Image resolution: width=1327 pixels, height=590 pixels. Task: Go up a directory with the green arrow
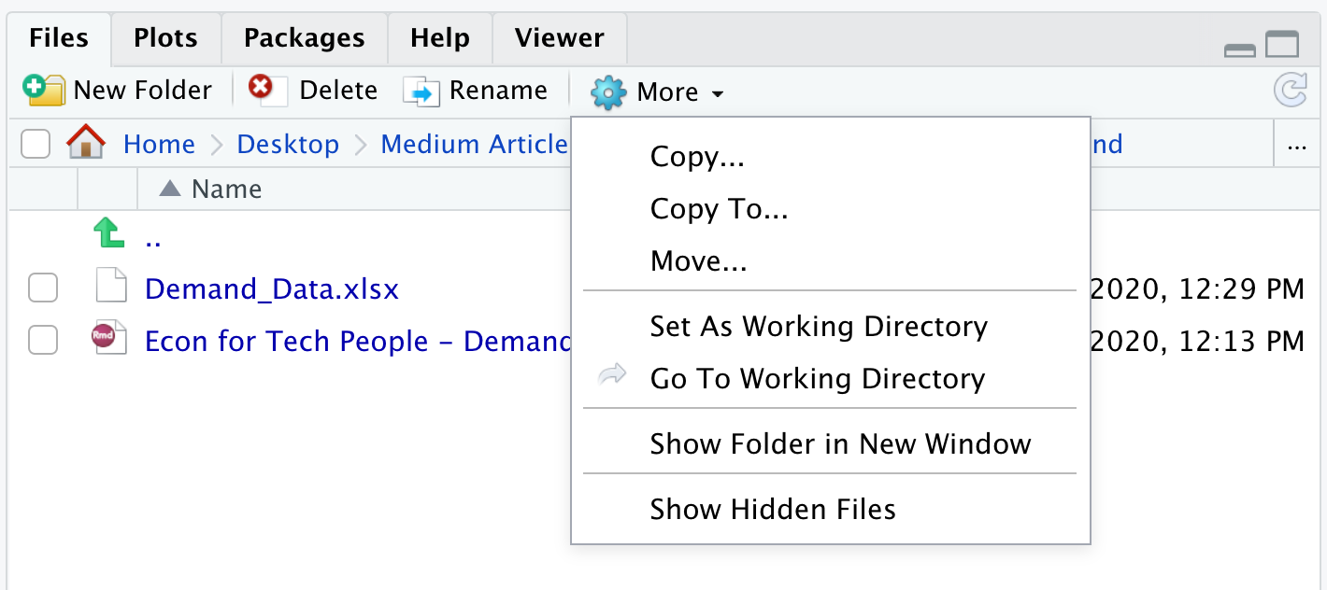109,233
